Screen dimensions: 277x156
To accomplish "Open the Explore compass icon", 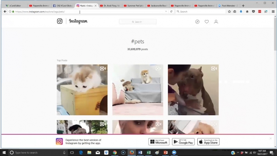I will 197,22.
